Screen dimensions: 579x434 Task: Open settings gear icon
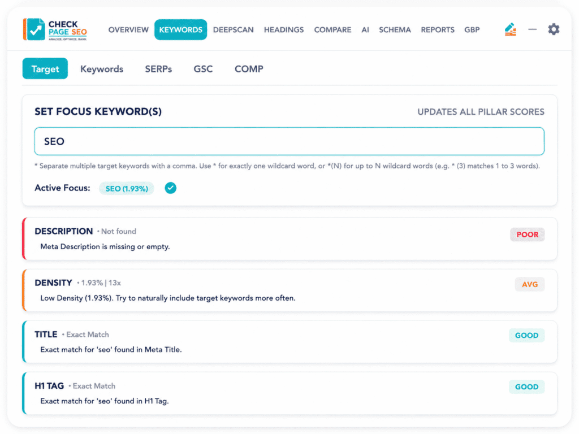[x=554, y=29]
